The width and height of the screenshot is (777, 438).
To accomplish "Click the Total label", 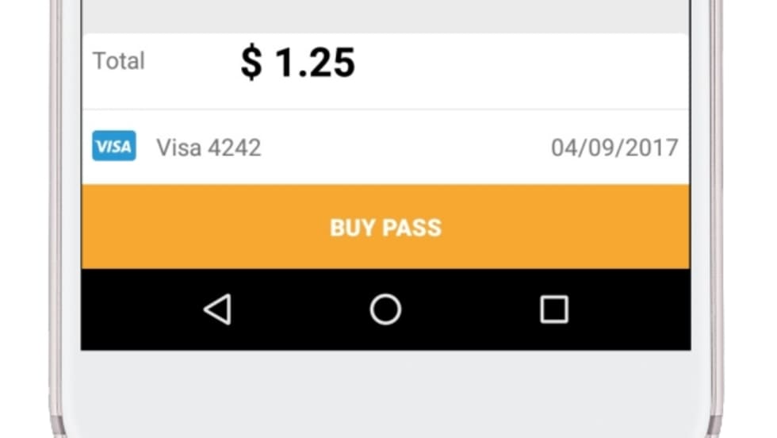I will point(119,61).
